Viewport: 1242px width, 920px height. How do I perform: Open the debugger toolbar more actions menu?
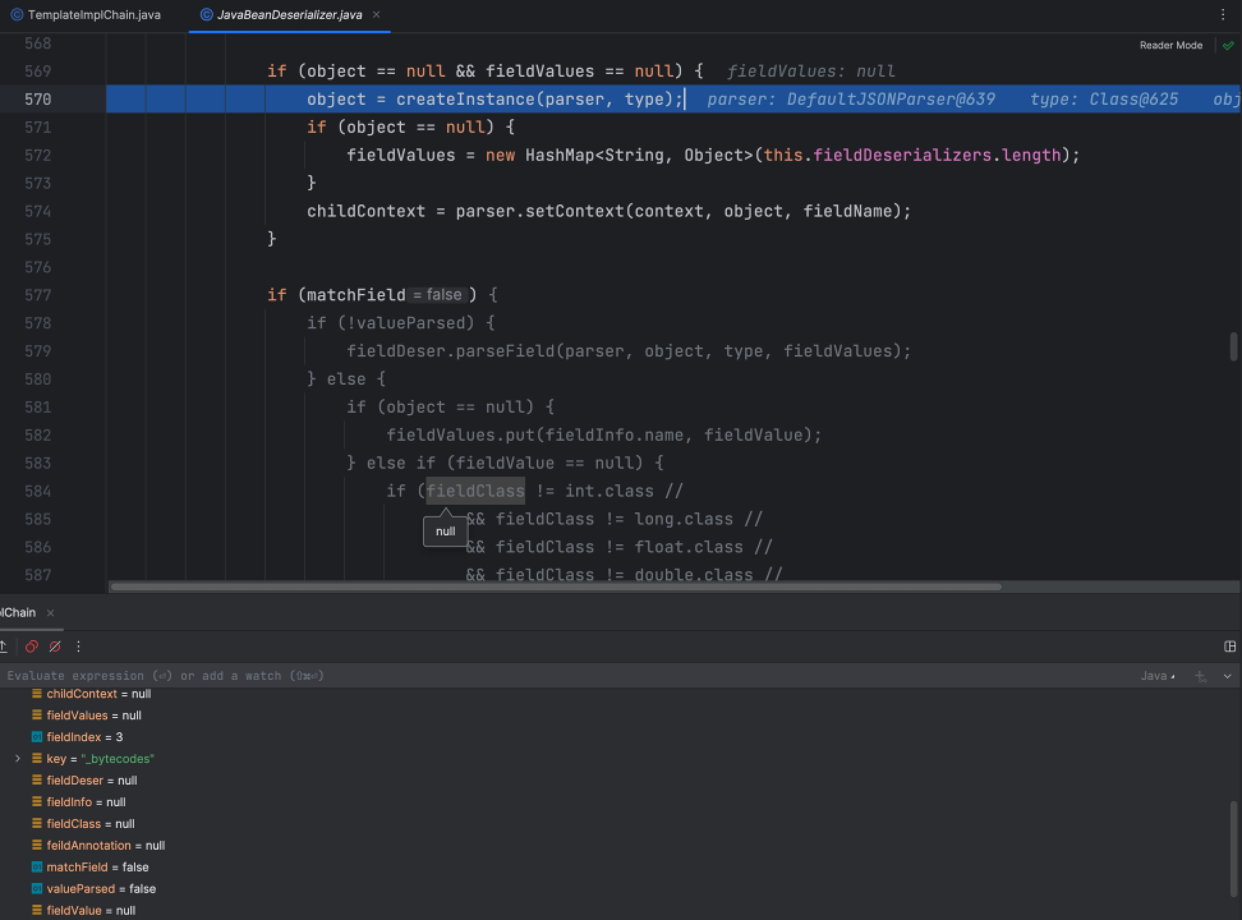[x=79, y=647]
